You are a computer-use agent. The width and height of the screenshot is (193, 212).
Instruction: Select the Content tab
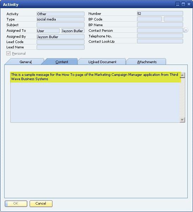(62, 62)
